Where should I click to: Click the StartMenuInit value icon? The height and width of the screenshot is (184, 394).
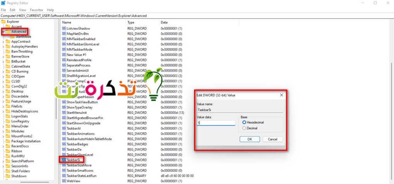[64, 113]
